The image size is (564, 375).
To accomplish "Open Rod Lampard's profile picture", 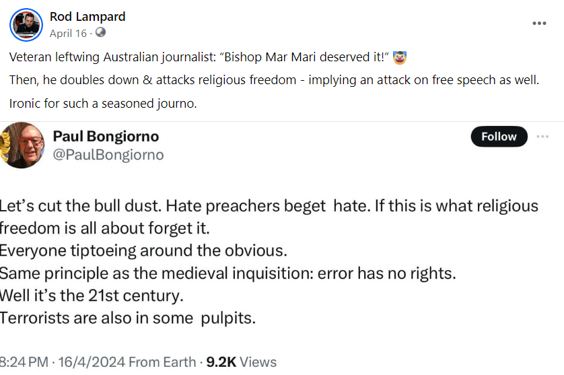I will click(26, 25).
